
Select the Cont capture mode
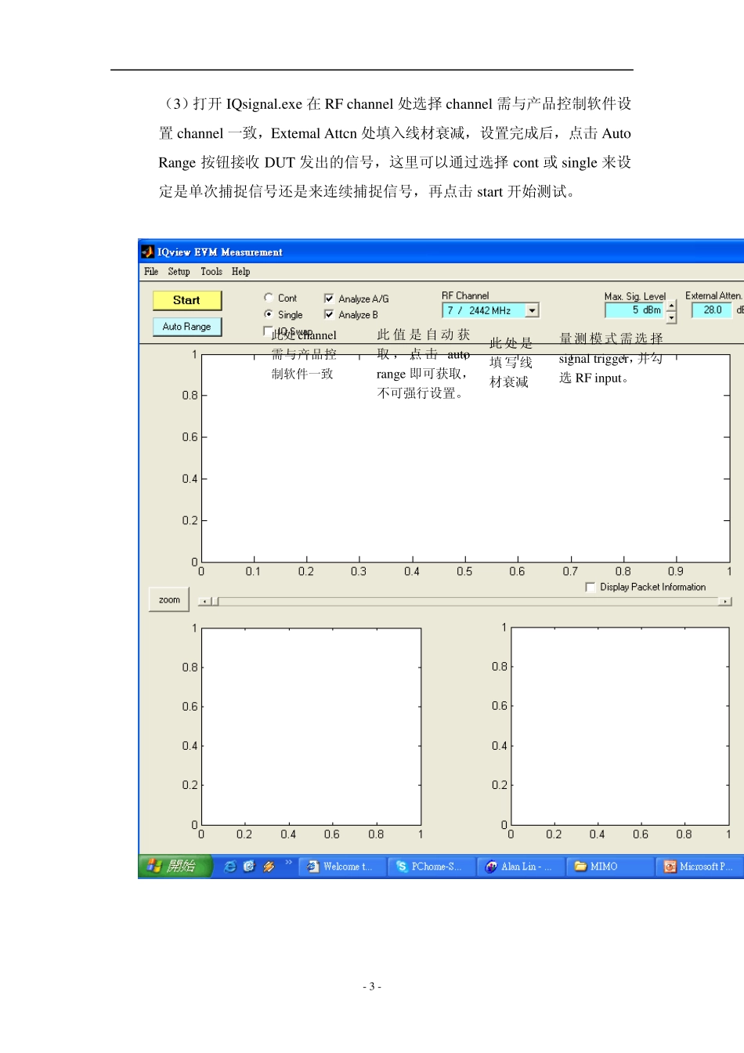pyautogui.click(x=269, y=298)
